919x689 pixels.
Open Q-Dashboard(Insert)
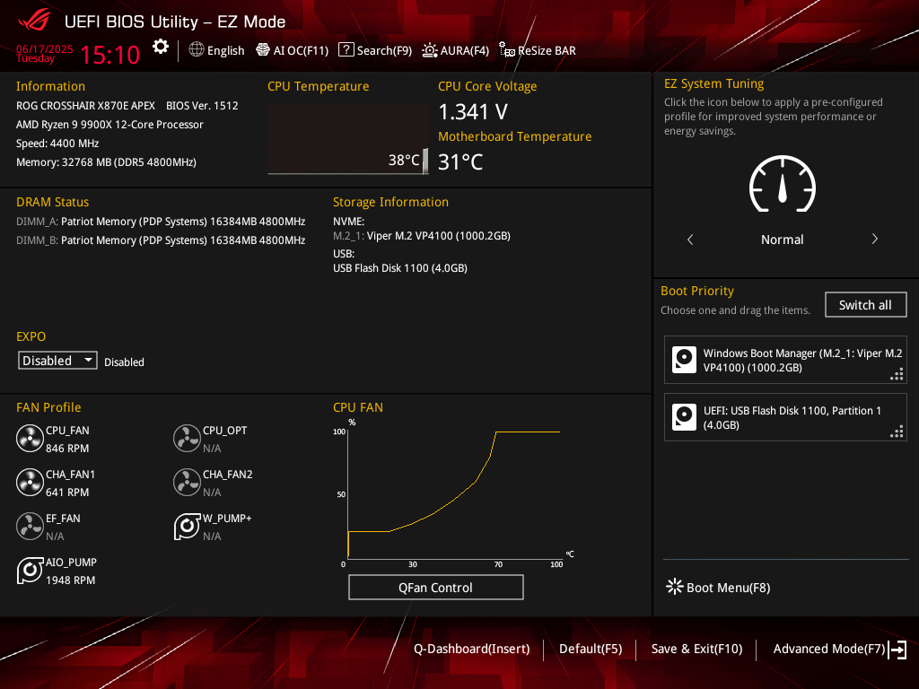pyautogui.click(x=472, y=650)
